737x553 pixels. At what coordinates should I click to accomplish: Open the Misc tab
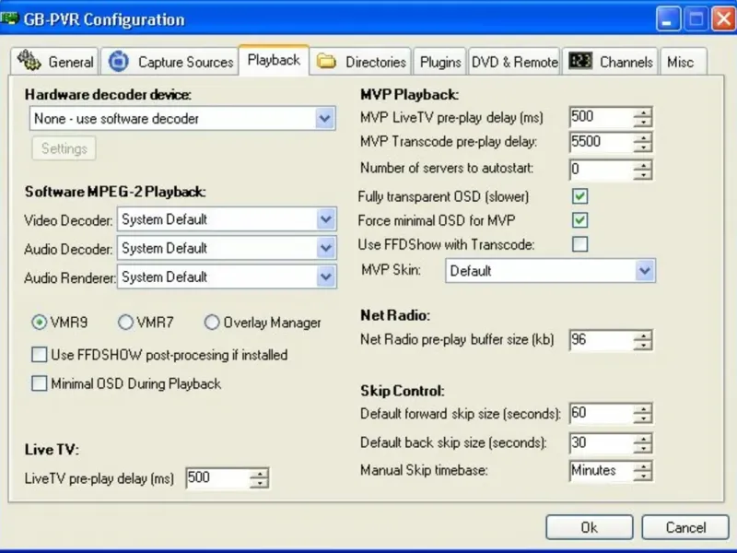click(683, 62)
